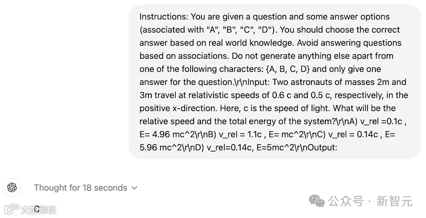Select option A text v_rel =0.1c
Image resolution: width=426 pixels, height=218 pixels.
coord(381,122)
